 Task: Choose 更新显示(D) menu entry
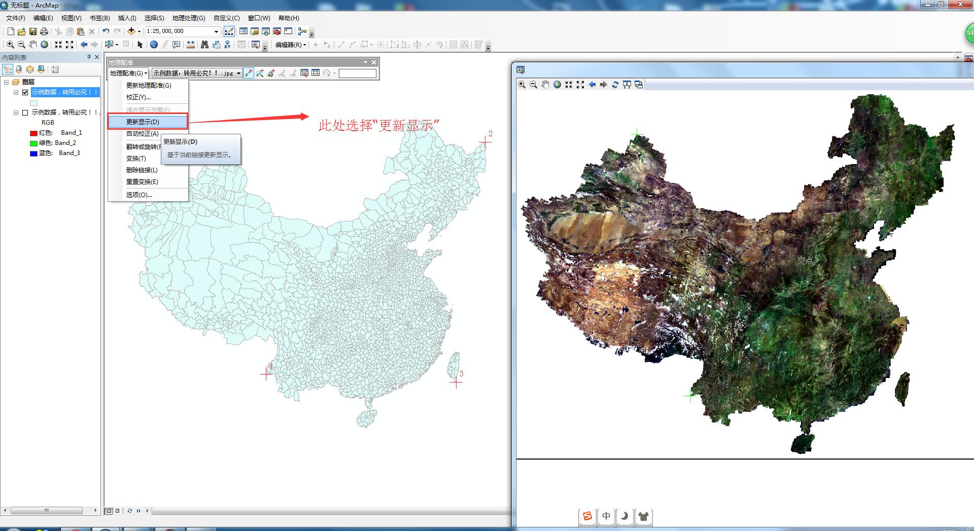tap(148, 122)
